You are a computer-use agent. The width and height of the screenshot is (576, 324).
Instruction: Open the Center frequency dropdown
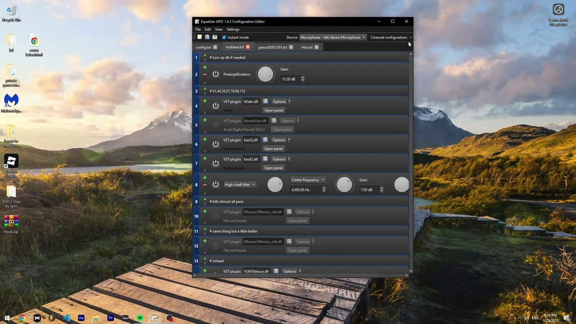pos(308,180)
